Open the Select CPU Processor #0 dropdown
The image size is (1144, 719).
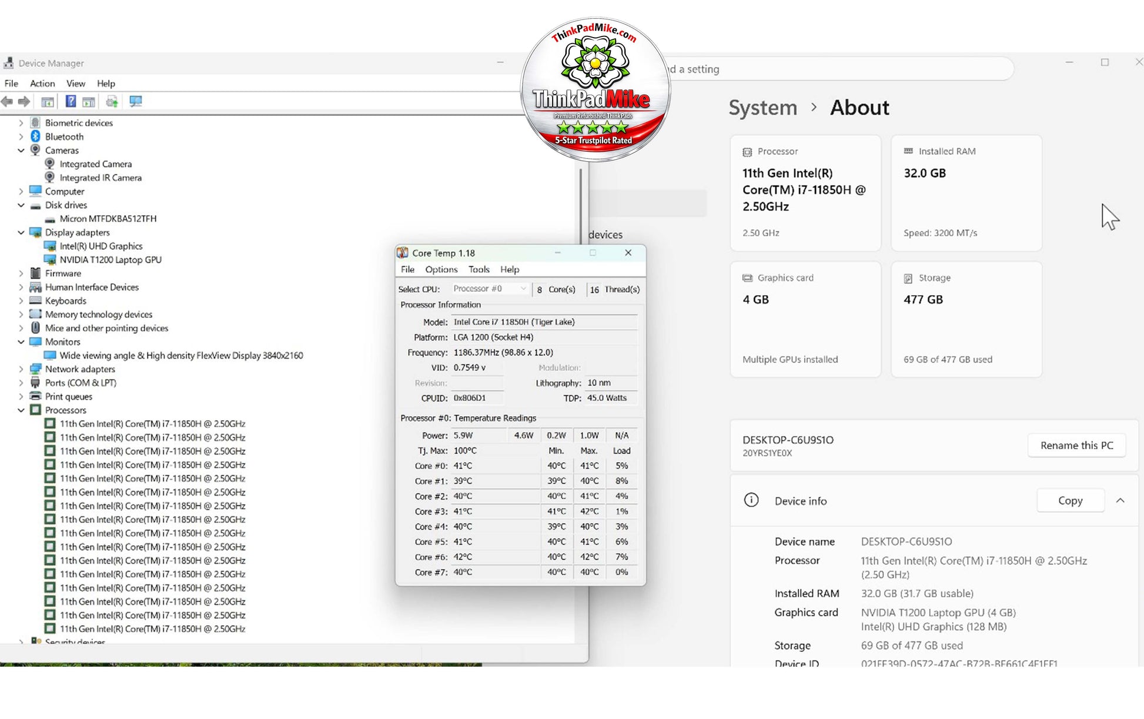pos(490,289)
